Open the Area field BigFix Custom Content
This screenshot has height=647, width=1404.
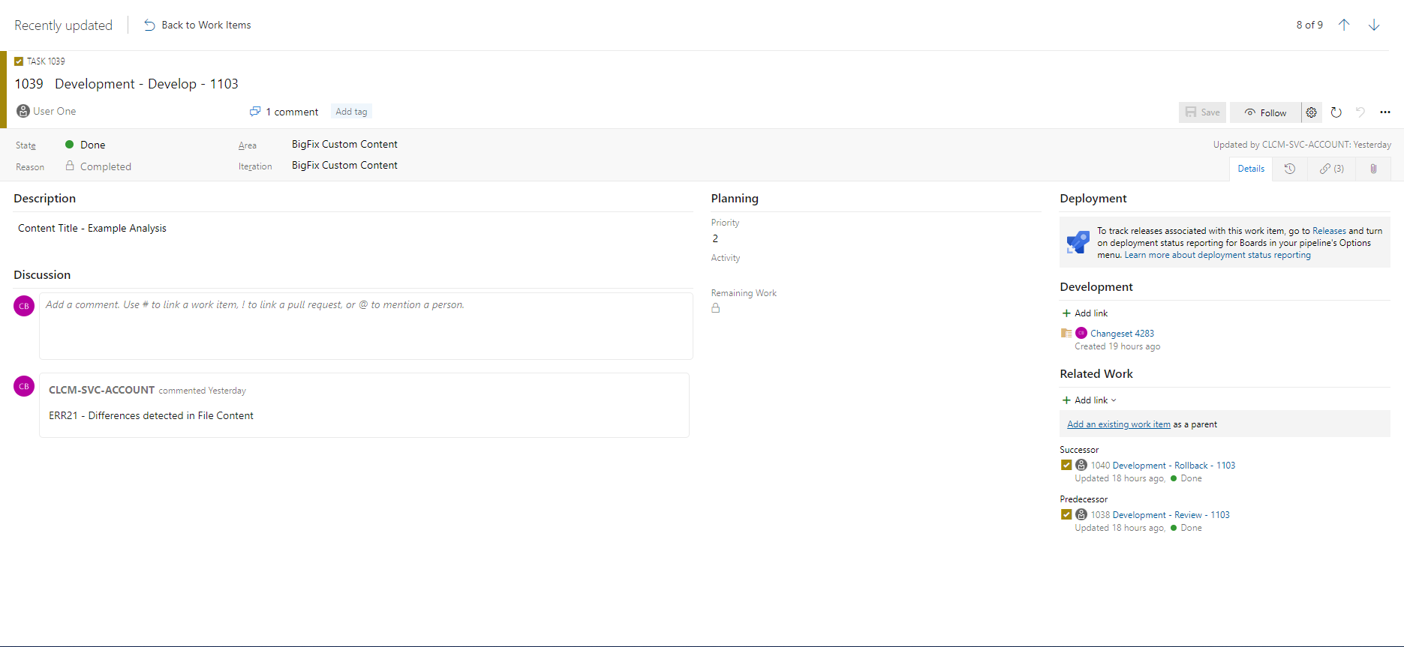point(344,144)
